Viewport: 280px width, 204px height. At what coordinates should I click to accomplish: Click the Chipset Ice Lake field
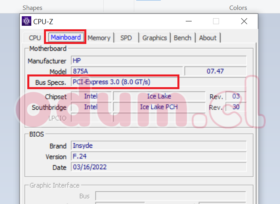click(159, 96)
